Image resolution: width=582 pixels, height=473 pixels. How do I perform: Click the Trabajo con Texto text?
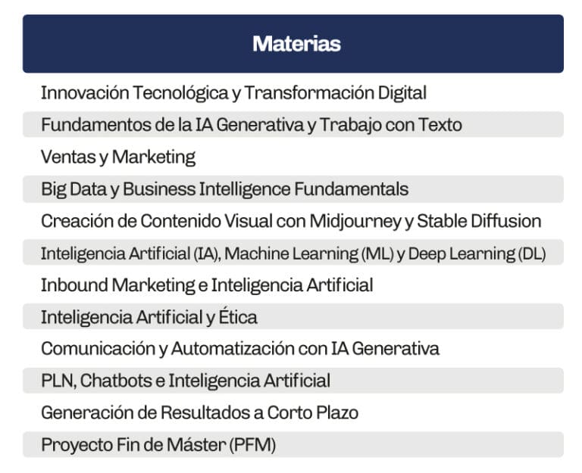[391, 125]
